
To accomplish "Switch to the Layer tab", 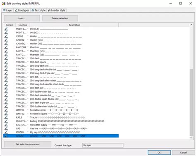I will click(8, 10).
